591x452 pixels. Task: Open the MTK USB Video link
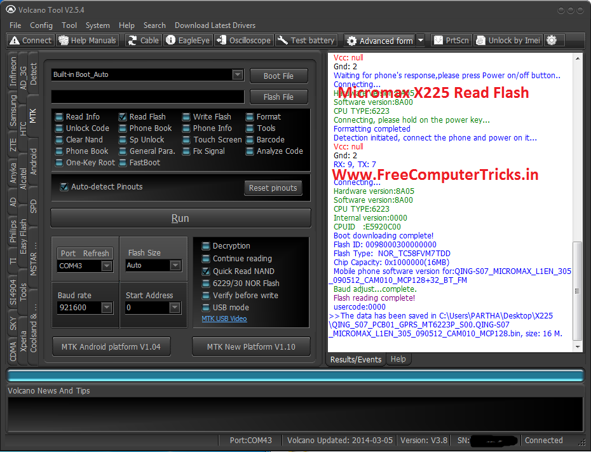224,318
